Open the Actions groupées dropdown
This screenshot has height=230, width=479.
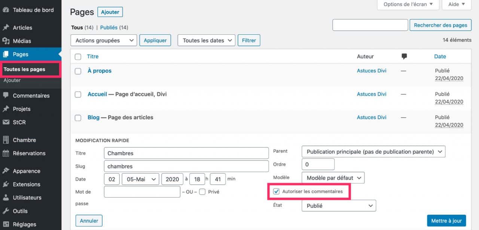tap(103, 40)
